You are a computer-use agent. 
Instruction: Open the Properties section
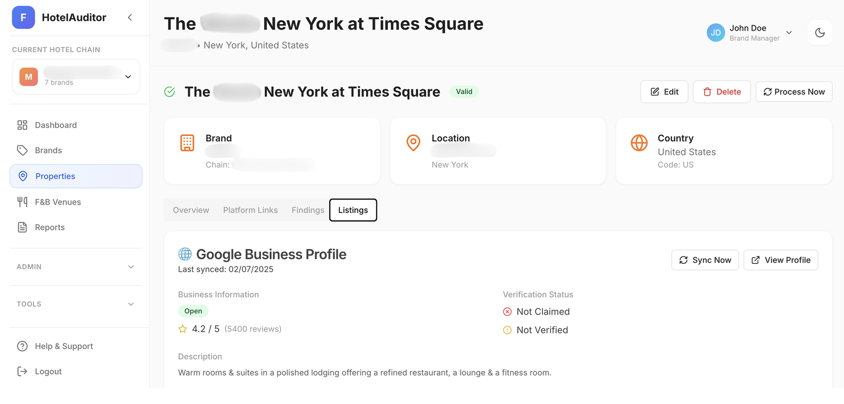pyautogui.click(x=55, y=176)
